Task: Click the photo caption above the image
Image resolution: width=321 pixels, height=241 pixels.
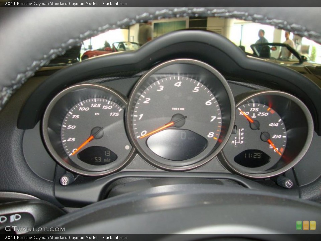Action: [x=66, y=3]
